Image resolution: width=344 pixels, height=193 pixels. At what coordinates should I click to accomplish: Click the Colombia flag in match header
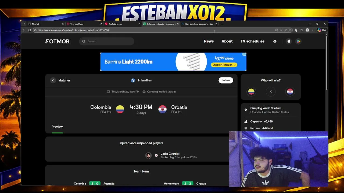120,109
